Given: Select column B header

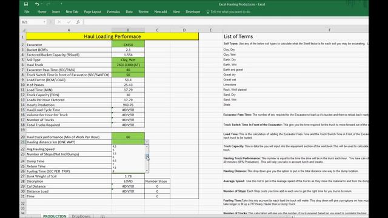Looking at the screenshot, I should [128, 30].
